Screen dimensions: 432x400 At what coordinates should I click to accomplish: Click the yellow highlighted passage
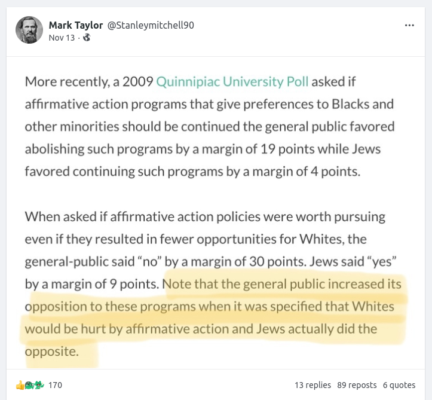[x=215, y=317]
